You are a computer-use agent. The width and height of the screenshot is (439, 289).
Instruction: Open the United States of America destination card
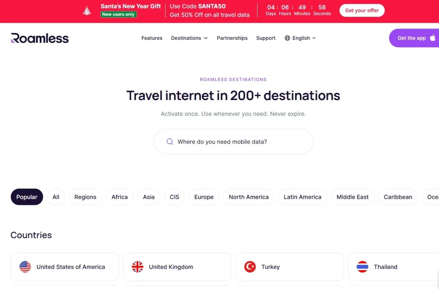click(65, 267)
